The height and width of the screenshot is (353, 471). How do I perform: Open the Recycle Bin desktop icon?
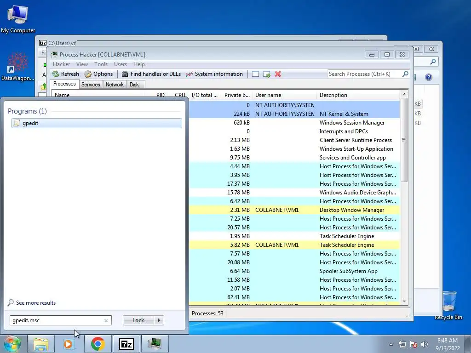point(448,306)
